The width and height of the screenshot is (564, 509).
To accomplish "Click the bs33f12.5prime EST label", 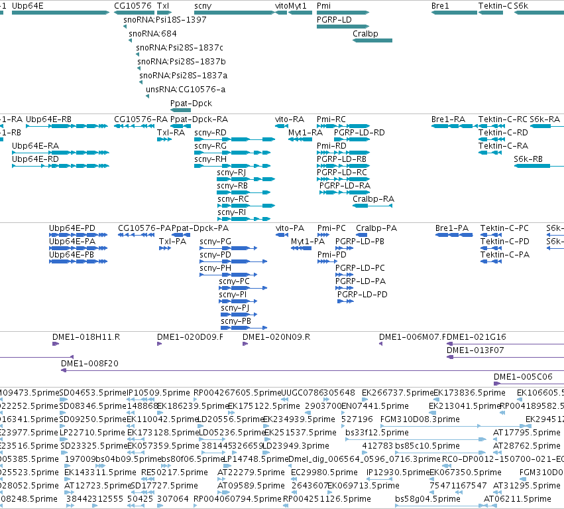I will (x=377, y=433).
